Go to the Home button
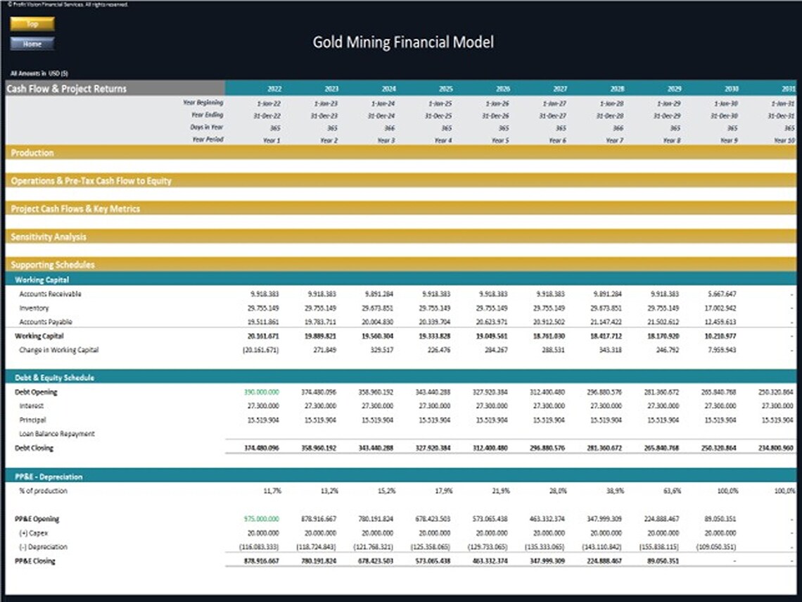 [x=32, y=44]
